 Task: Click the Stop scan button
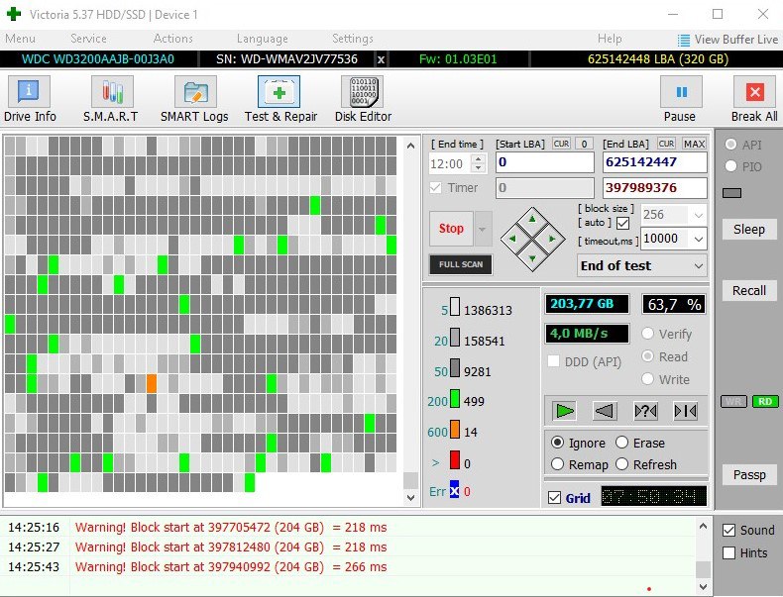tap(451, 229)
